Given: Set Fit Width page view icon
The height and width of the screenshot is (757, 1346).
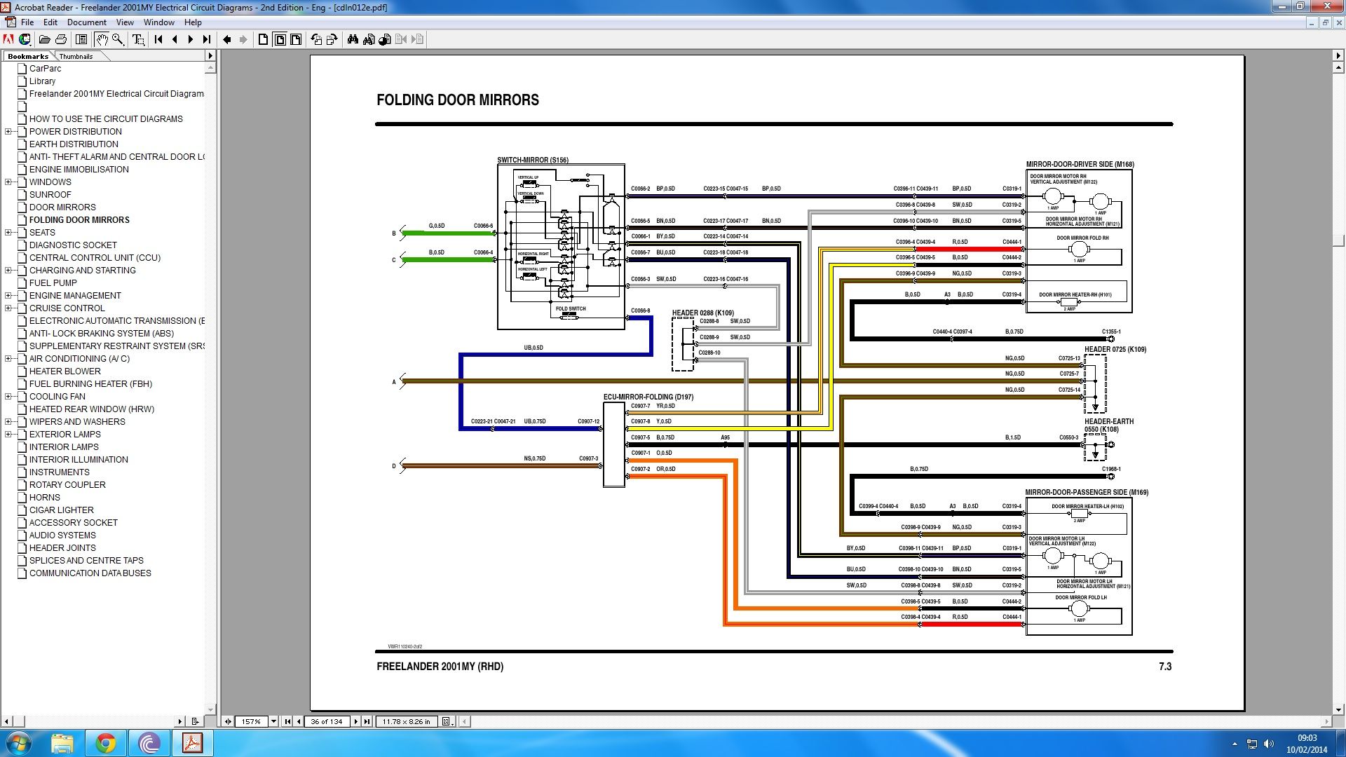Looking at the screenshot, I should (x=296, y=39).
